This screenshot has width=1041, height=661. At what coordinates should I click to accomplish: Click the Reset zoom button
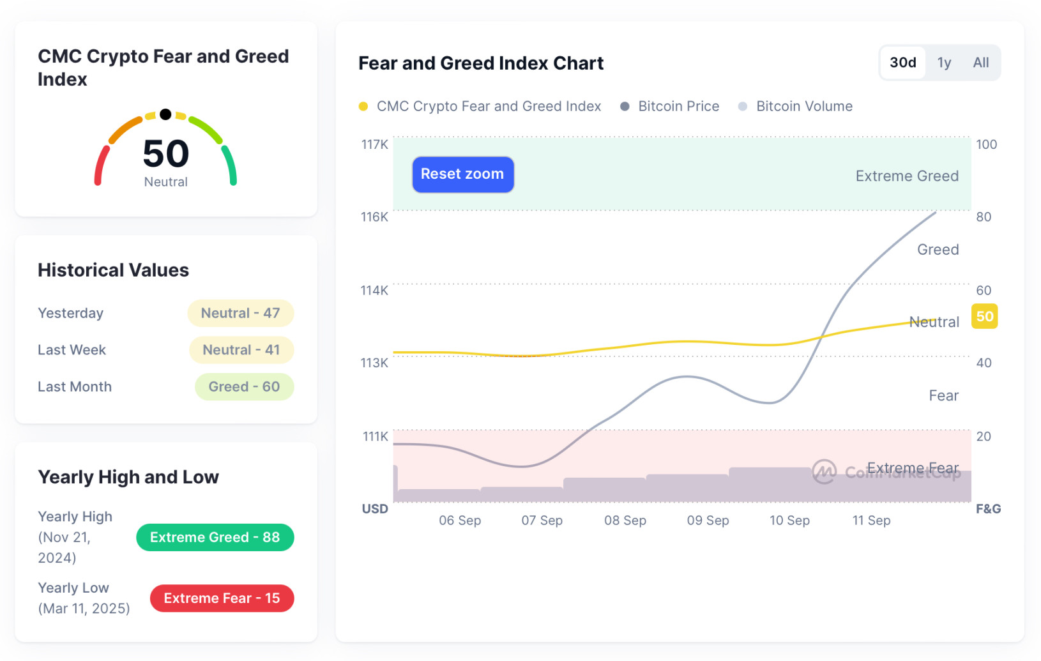pos(462,174)
